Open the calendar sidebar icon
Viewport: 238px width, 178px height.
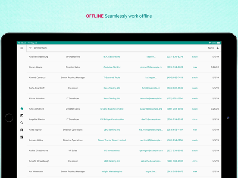tap(22, 116)
